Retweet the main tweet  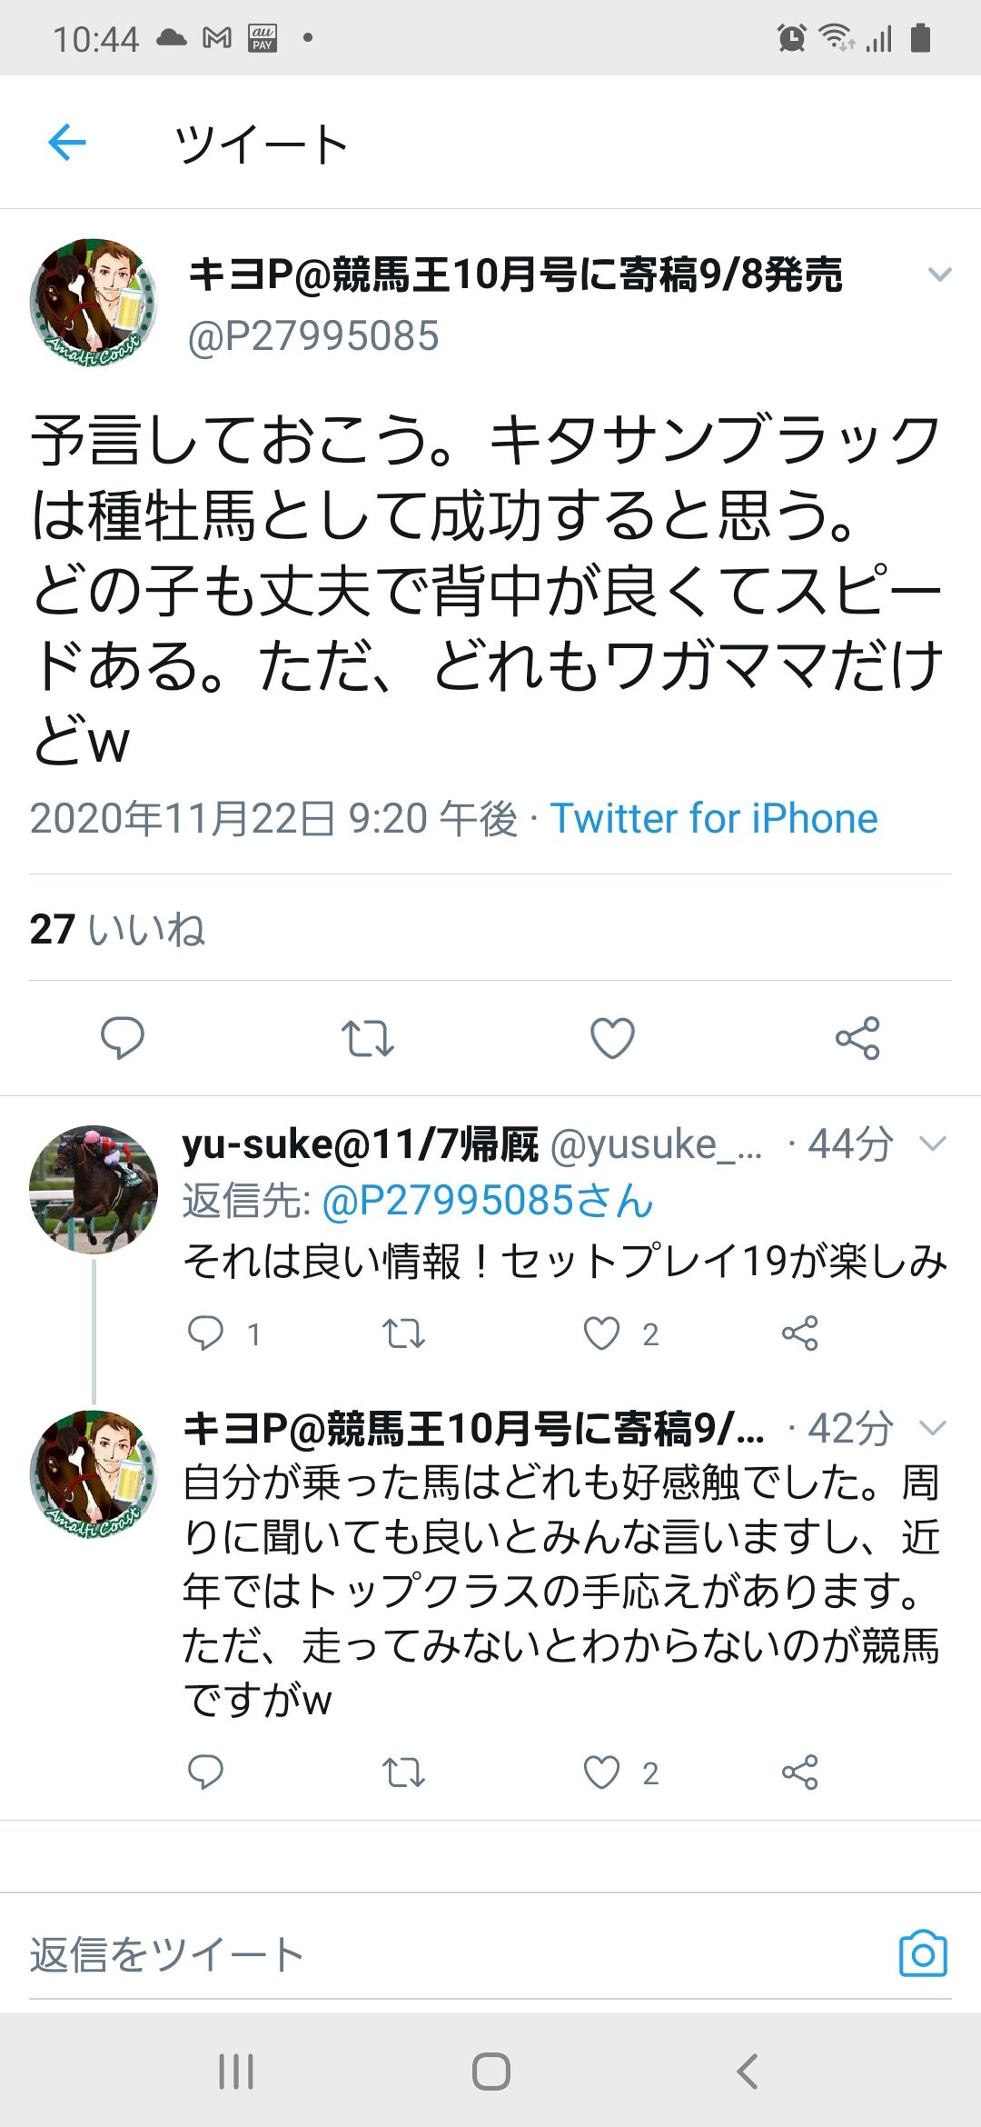pyautogui.click(x=367, y=1038)
